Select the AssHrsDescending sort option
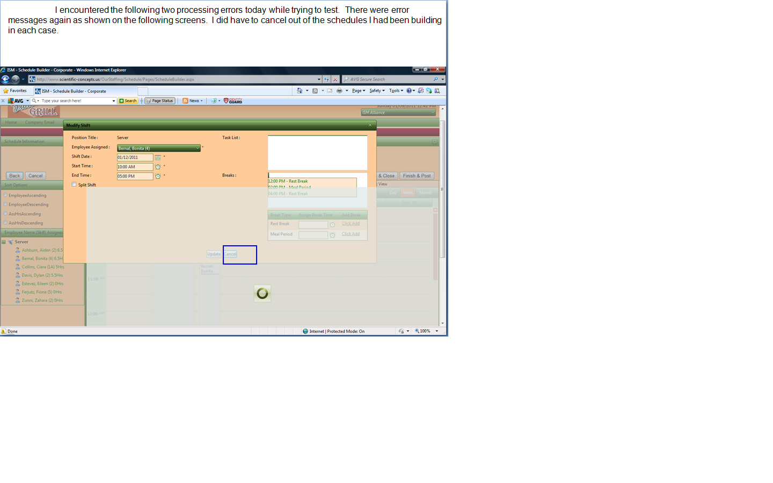The image size is (773, 483). click(5, 223)
